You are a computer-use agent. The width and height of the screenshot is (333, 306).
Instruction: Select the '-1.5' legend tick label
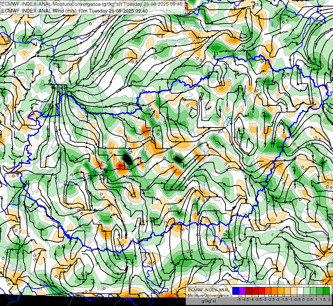coord(284,300)
